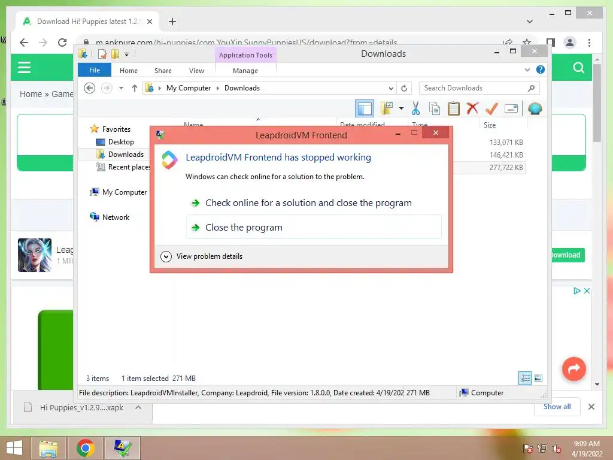Open Chrome's side panel icon
613x460 pixels.
(x=551, y=41)
